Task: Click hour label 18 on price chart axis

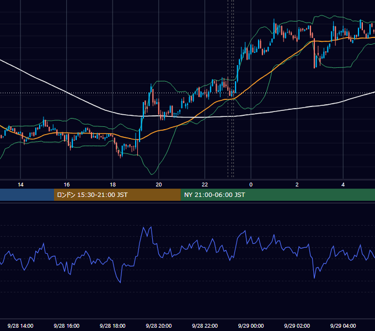Action: (x=113, y=185)
